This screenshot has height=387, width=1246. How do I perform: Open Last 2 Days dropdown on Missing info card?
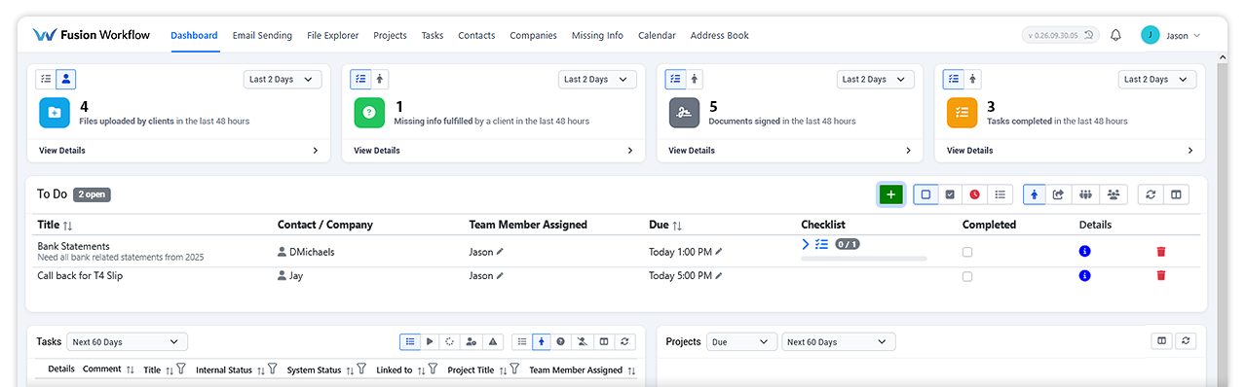(597, 80)
